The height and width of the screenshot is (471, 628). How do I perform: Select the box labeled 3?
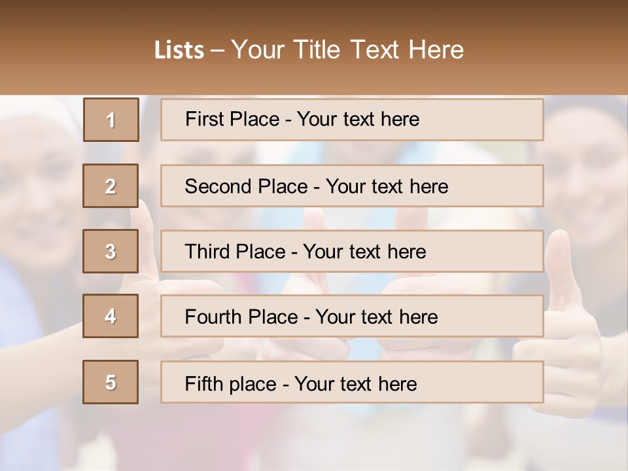click(x=111, y=251)
